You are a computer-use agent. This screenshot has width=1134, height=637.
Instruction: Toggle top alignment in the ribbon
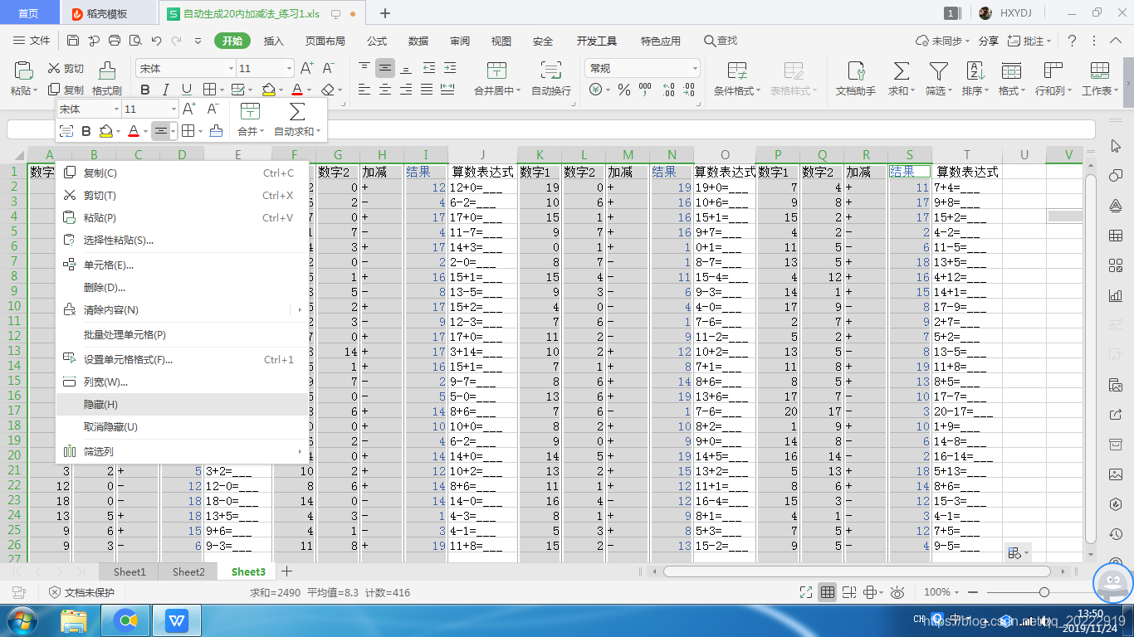pyautogui.click(x=364, y=68)
